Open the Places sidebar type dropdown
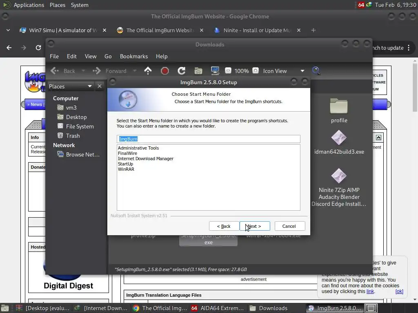The height and width of the screenshot is (313, 418). coord(70,86)
